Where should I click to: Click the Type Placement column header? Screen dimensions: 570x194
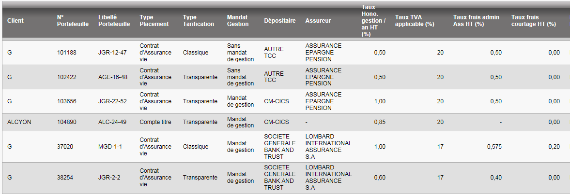tap(154, 21)
